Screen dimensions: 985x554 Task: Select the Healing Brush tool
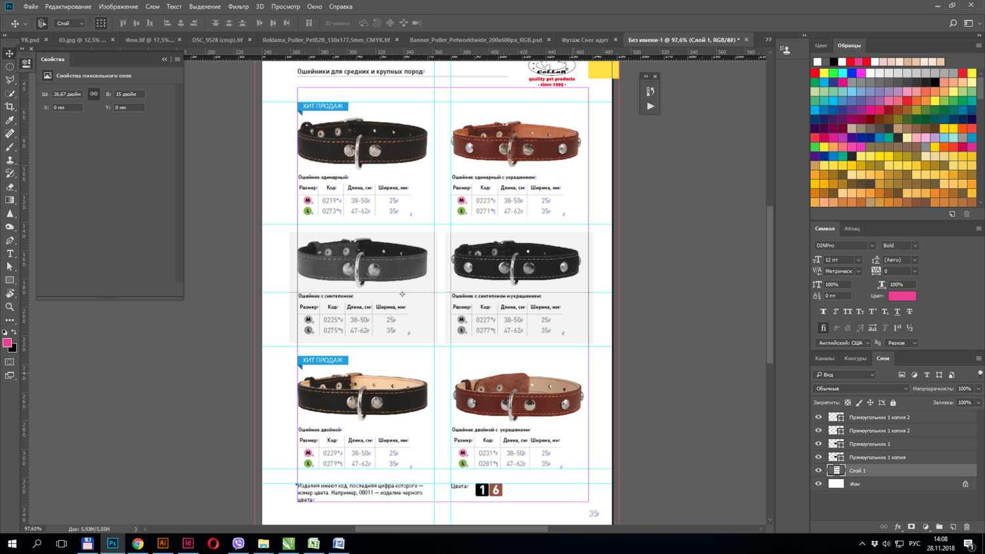(x=10, y=133)
